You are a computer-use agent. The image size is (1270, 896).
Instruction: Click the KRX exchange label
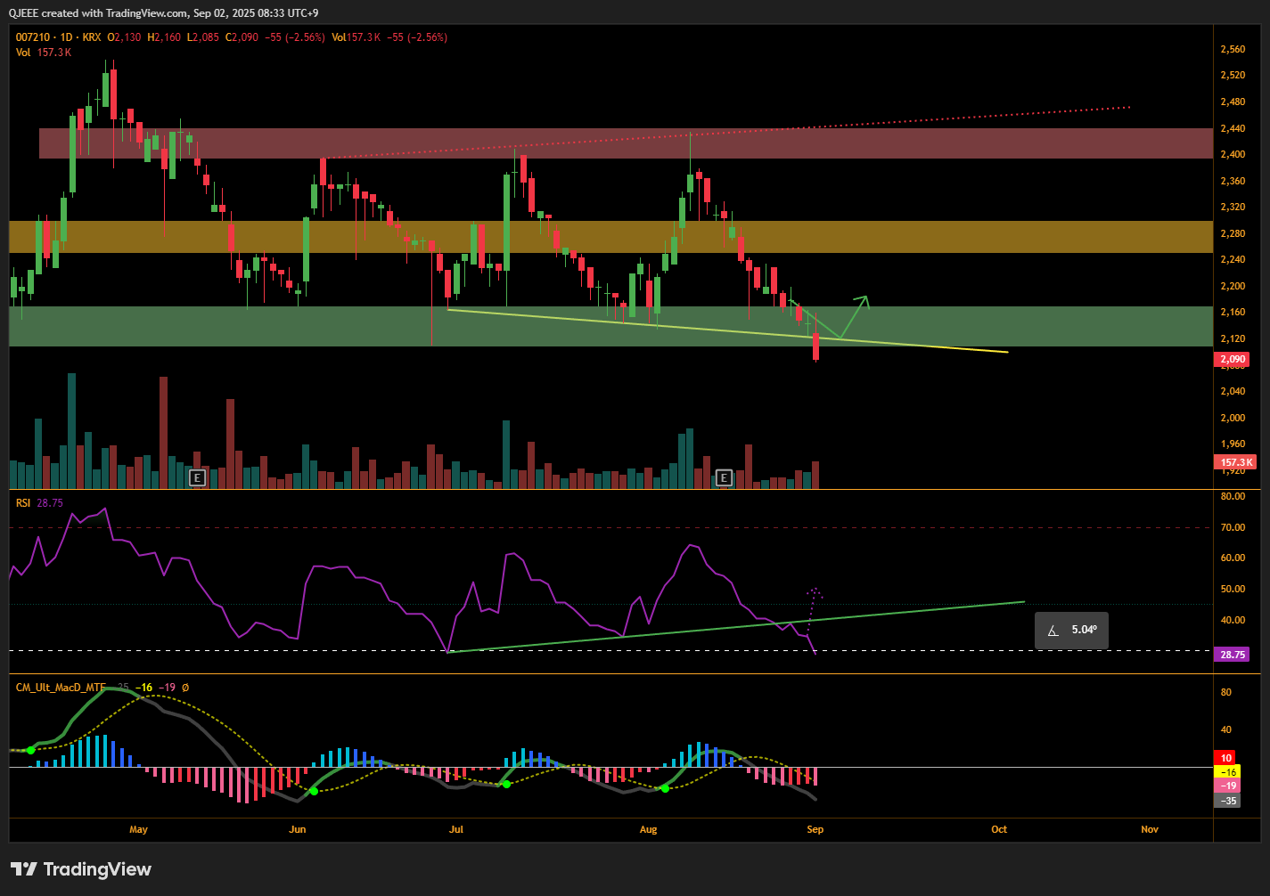click(92, 37)
